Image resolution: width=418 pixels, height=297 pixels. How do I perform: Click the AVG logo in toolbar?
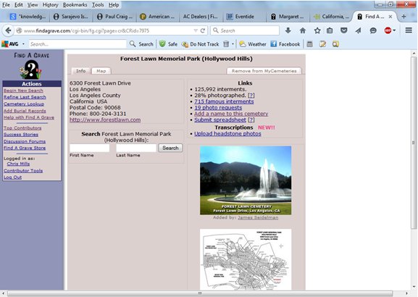click(x=10, y=44)
